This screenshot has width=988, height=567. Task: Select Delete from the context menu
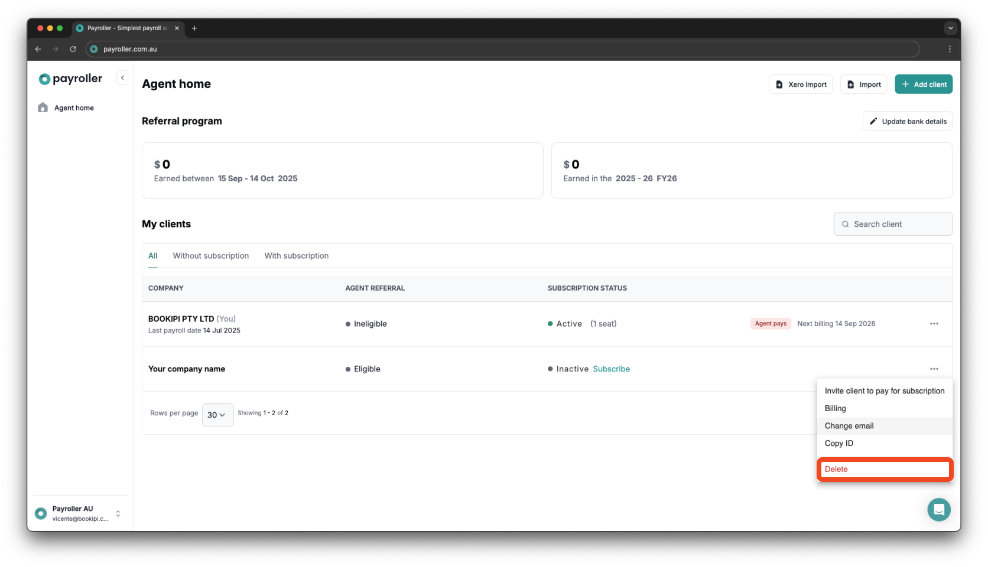pos(885,469)
